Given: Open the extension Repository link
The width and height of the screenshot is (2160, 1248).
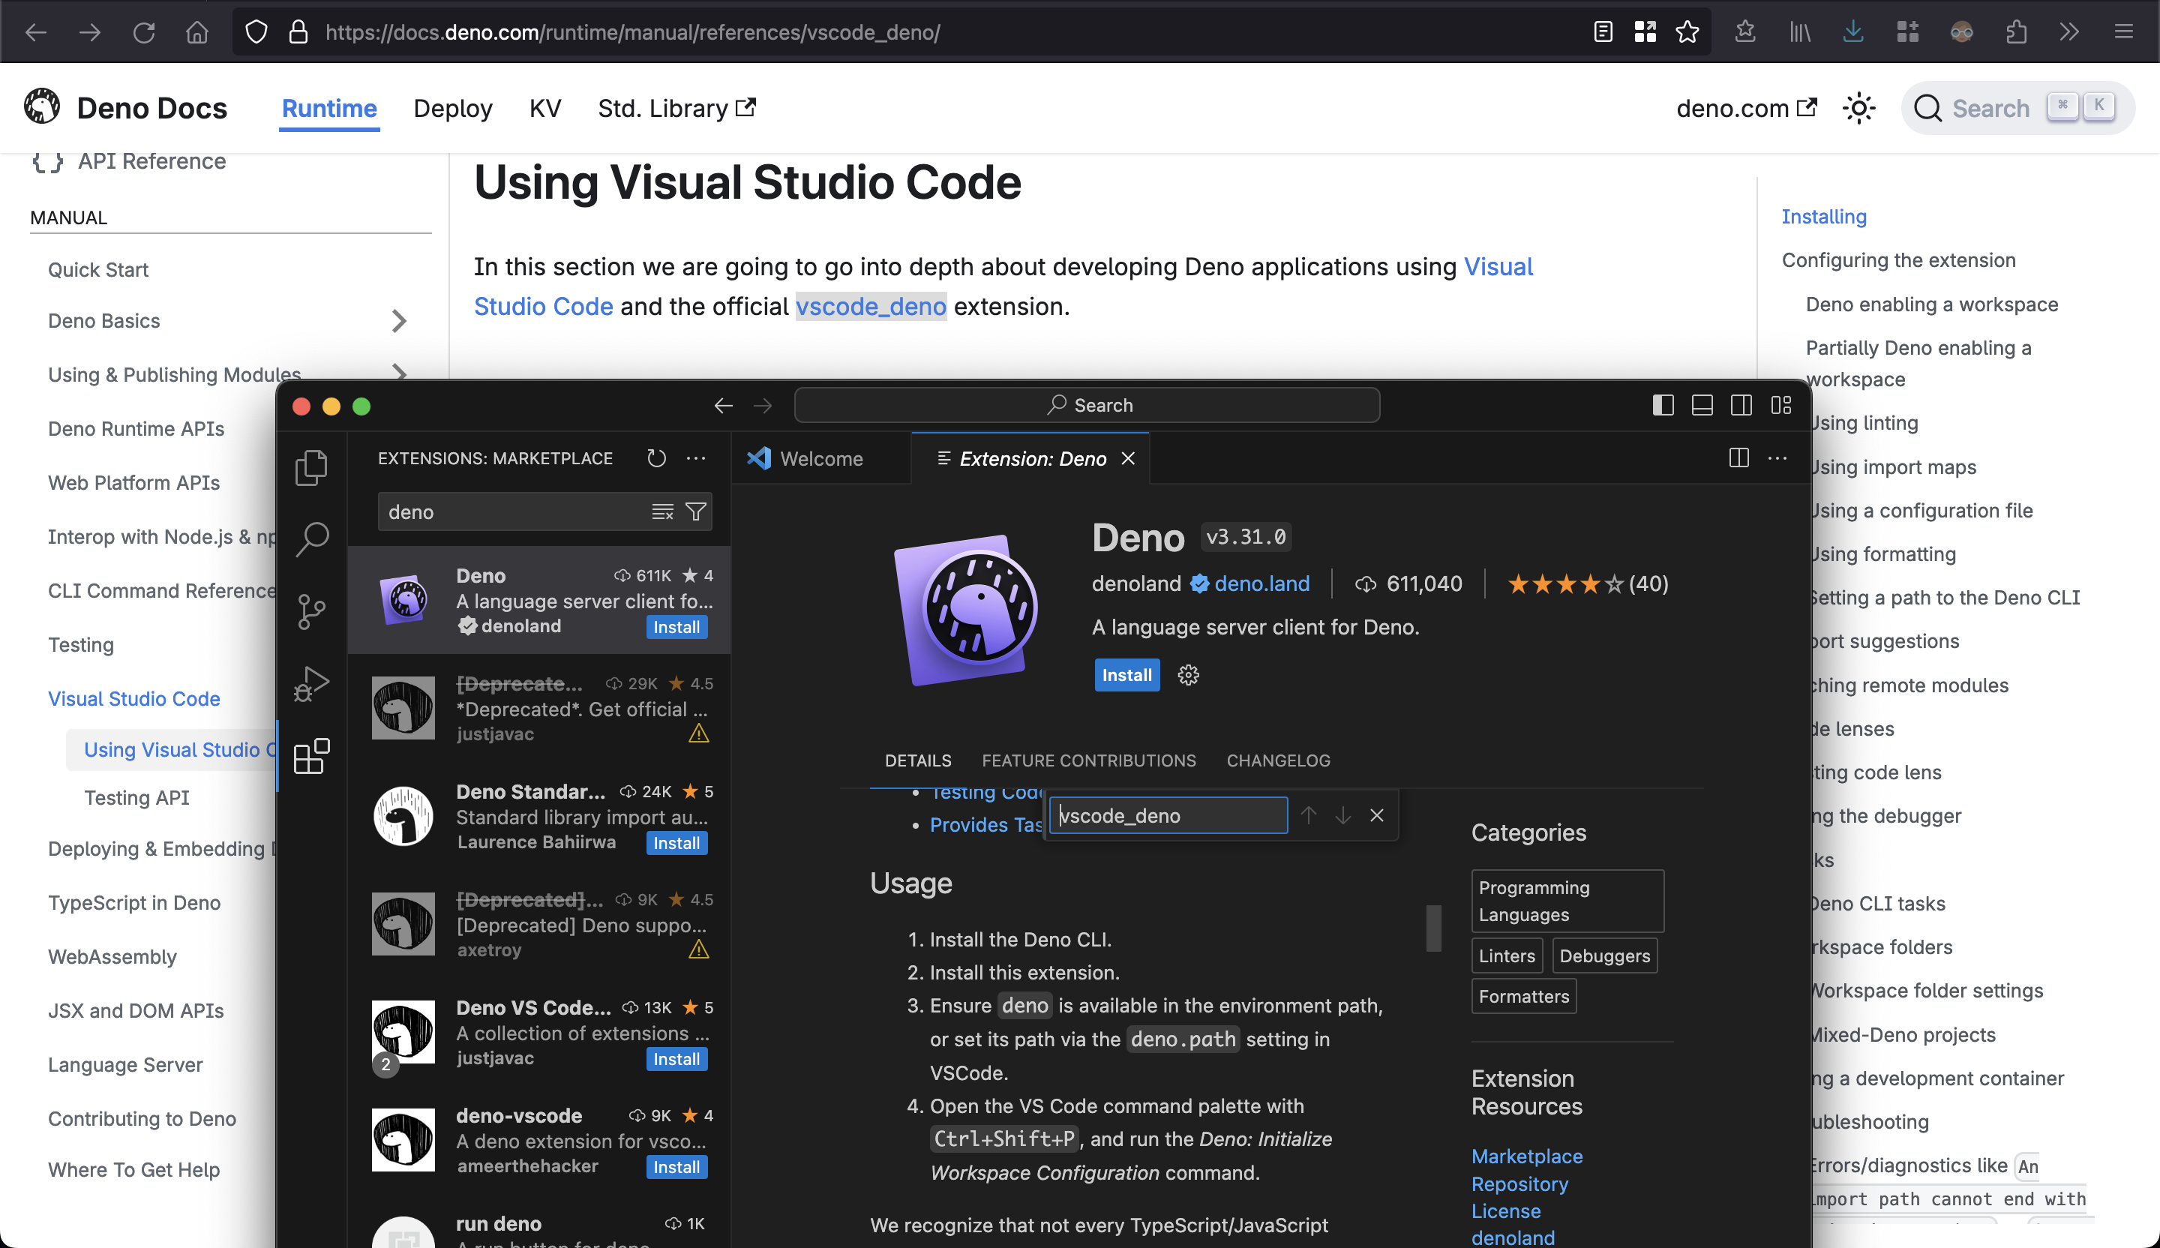Looking at the screenshot, I should [x=1519, y=1183].
